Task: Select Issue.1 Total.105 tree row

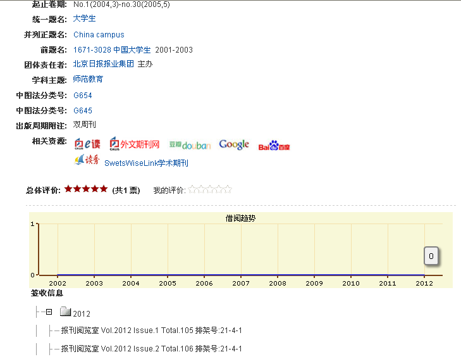Action: (x=151, y=331)
